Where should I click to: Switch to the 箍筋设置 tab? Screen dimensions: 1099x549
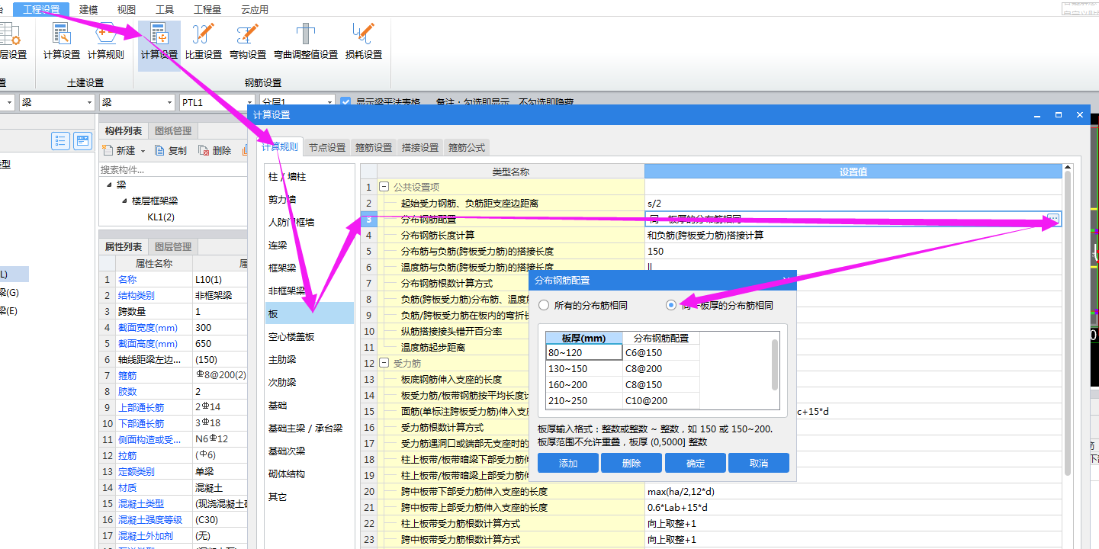coord(374,147)
